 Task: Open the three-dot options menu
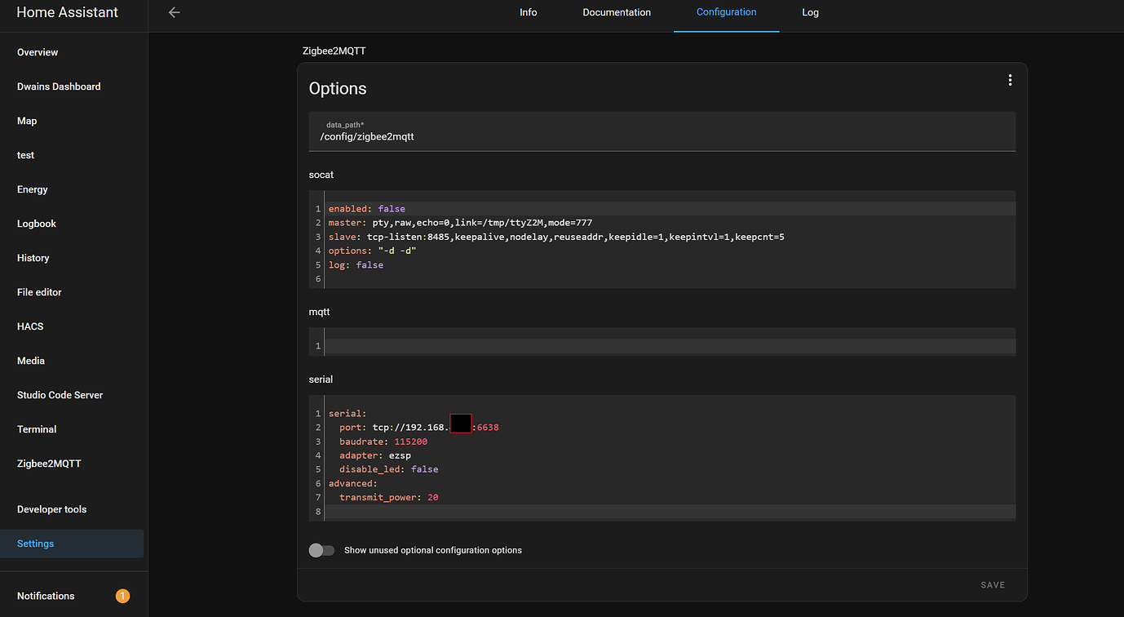pos(1010,80)
